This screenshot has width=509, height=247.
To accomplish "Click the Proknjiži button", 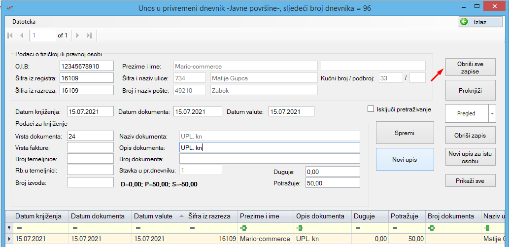I will tap(470, 91).
